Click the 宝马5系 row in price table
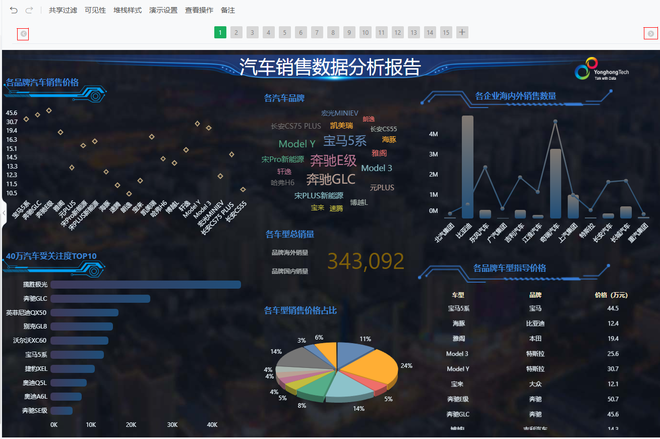The height and width of the screenshot is (439, 660). (536, 308)
